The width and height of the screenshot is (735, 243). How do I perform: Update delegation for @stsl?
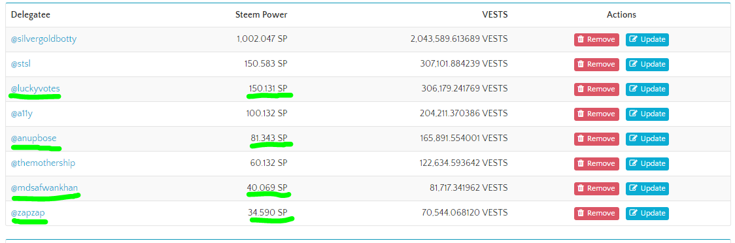(x=647, y=64)
